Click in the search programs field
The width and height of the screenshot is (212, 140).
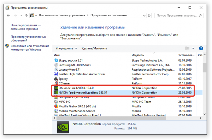177,15
